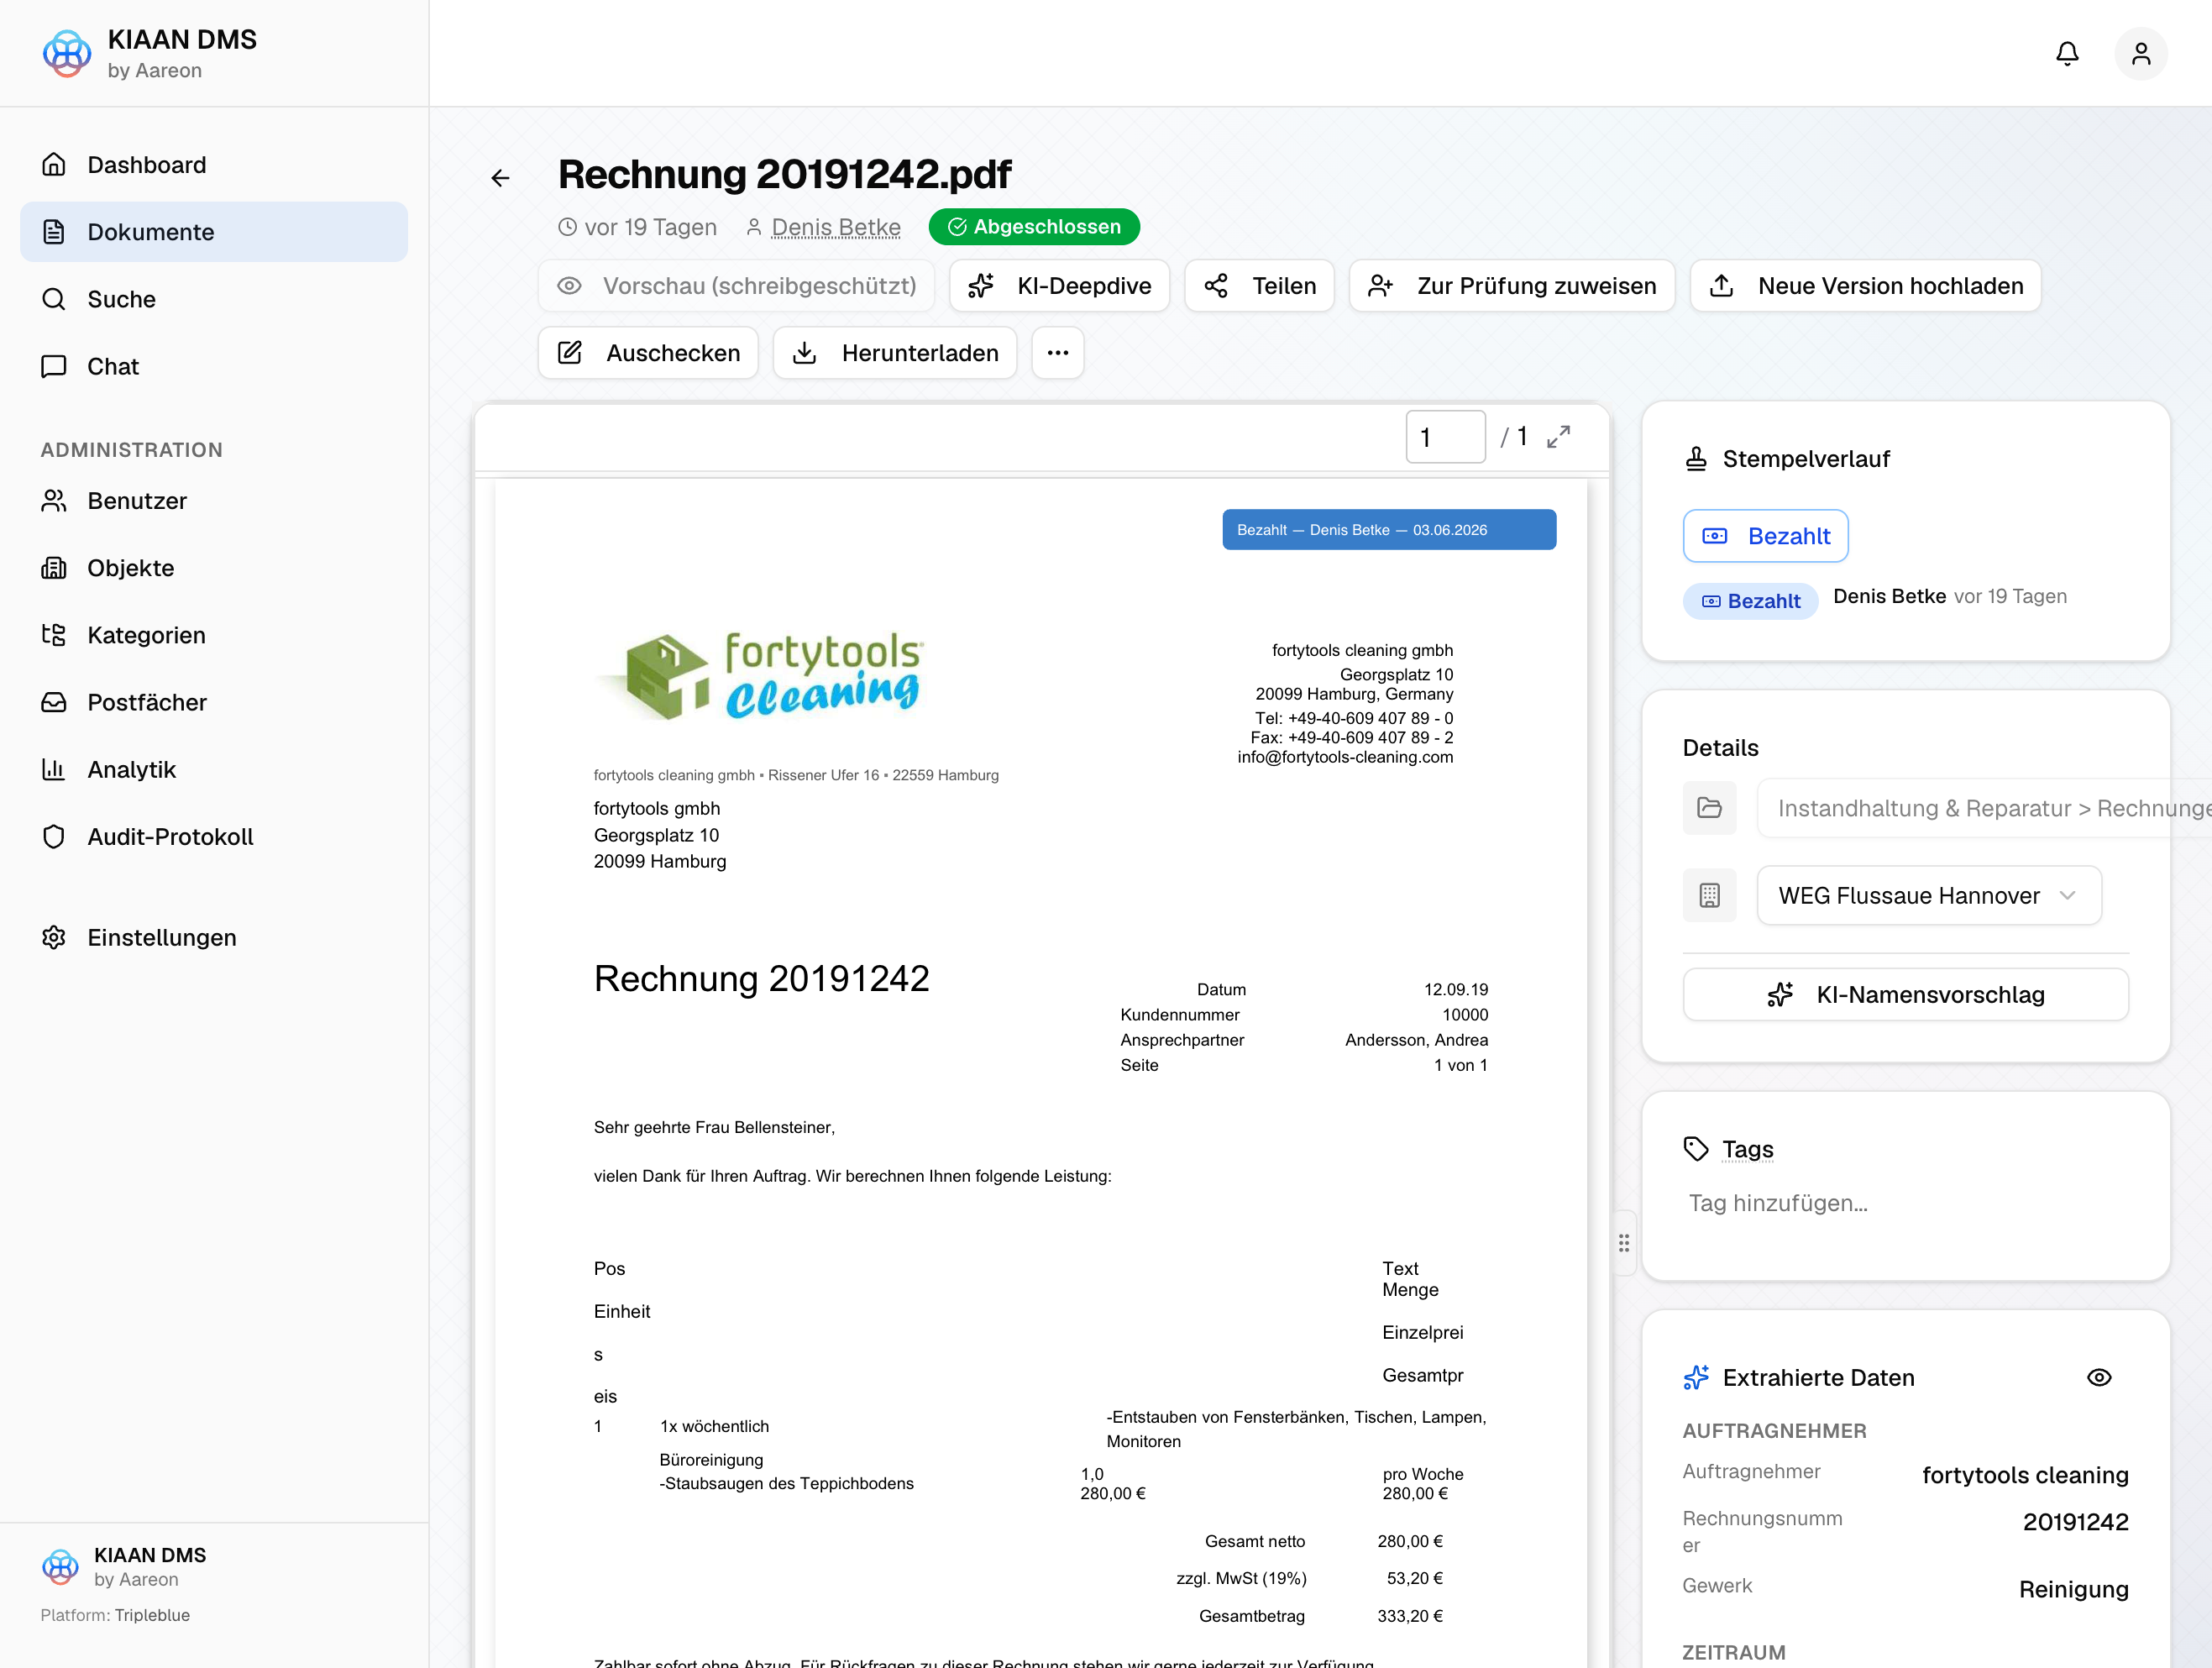Click the Tags label icon
Screen dimensions: 2212x1668
click(1696, 1149)
